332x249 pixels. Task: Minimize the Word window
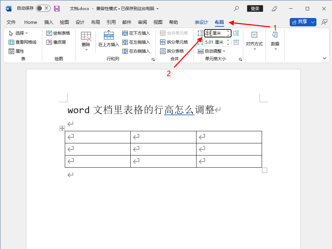click(291, 9)
